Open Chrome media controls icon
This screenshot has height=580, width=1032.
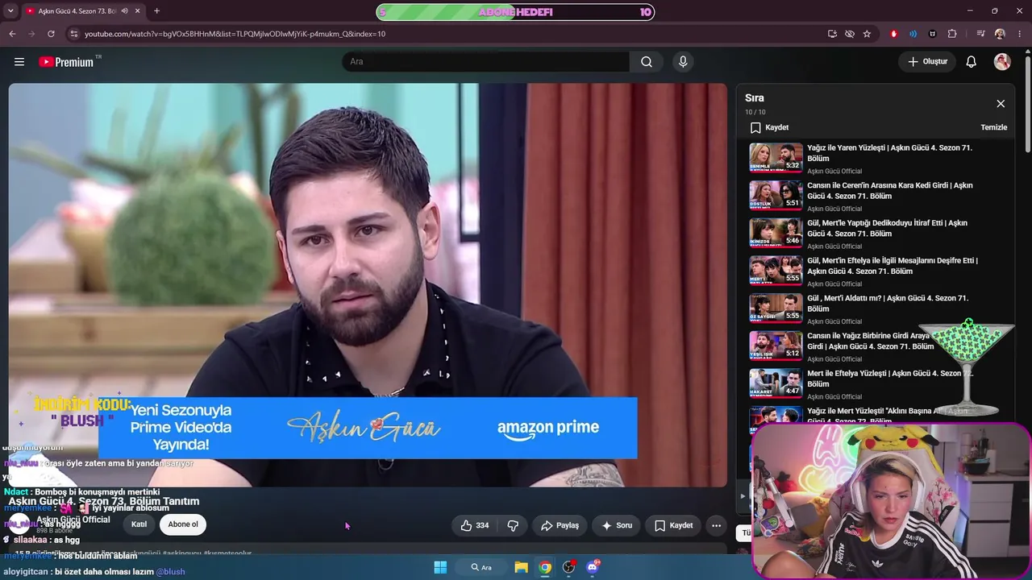[980, 34]
